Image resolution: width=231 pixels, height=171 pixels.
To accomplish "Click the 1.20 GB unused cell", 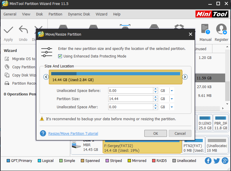I will [205, 58].
